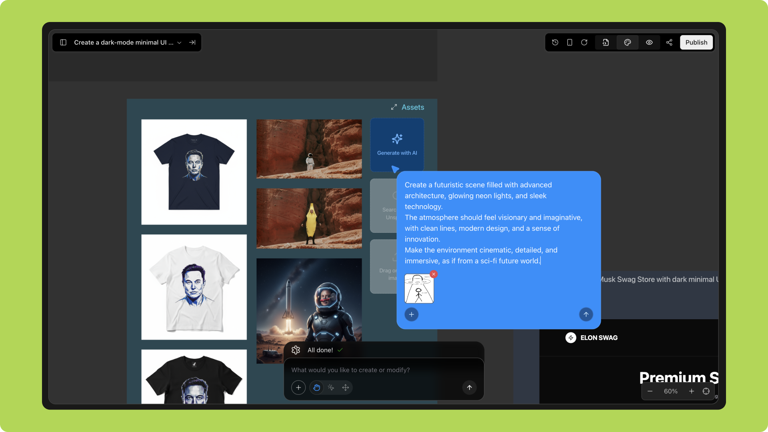Select the hand pan tool

click(x=316, y=387)
